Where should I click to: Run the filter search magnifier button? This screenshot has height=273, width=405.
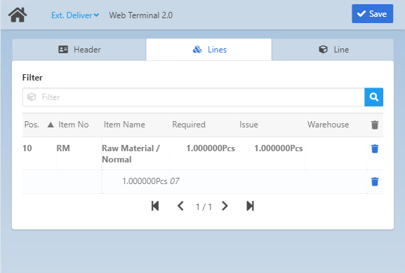coord(373,97)
